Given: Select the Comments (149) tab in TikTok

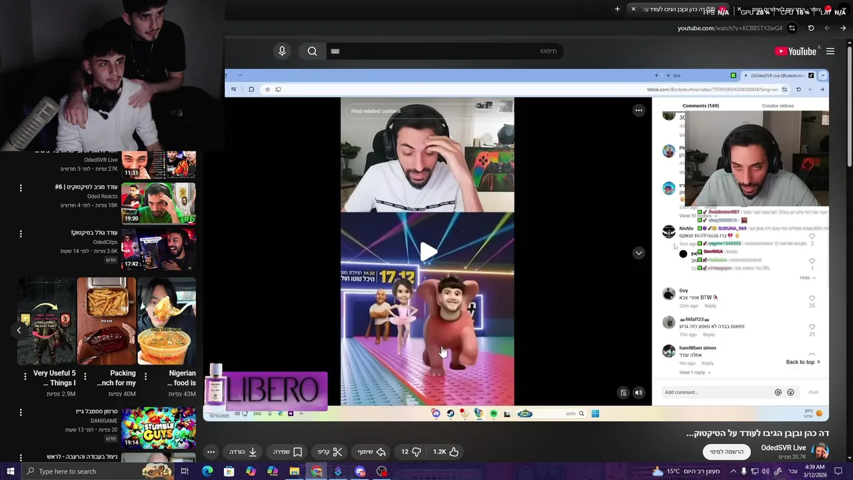Looking at the screenshot, I should (x=700, y=106).
